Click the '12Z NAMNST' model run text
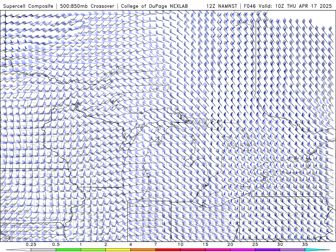Viewport: 336px width, 252px height. pyautogui.click(x=222, y=6)
